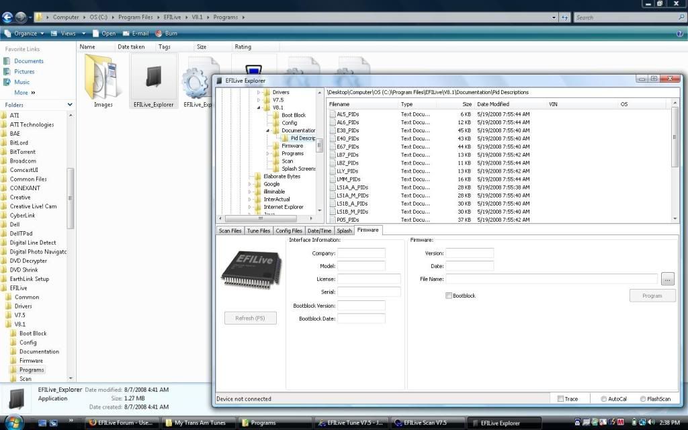Expand Drivers folder in EFILive Explorer tree

coord(259,93)
